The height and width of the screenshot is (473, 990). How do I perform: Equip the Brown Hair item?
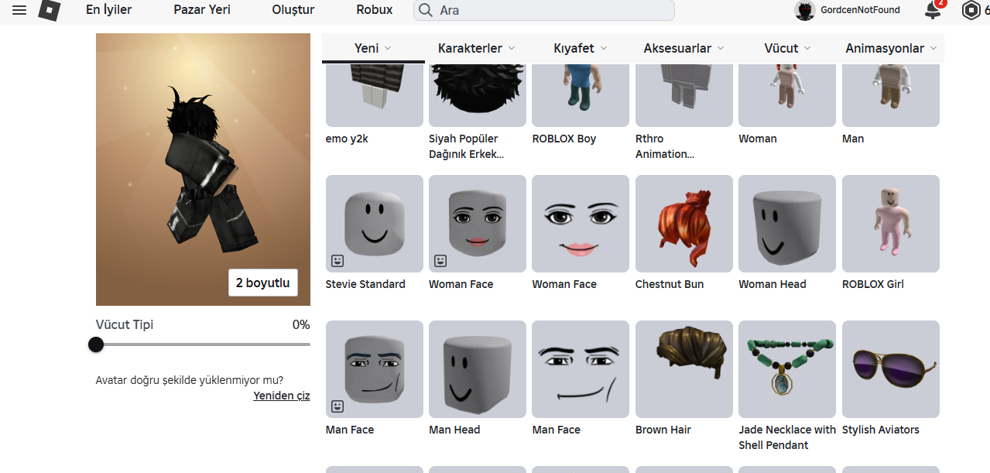(684, 369)
